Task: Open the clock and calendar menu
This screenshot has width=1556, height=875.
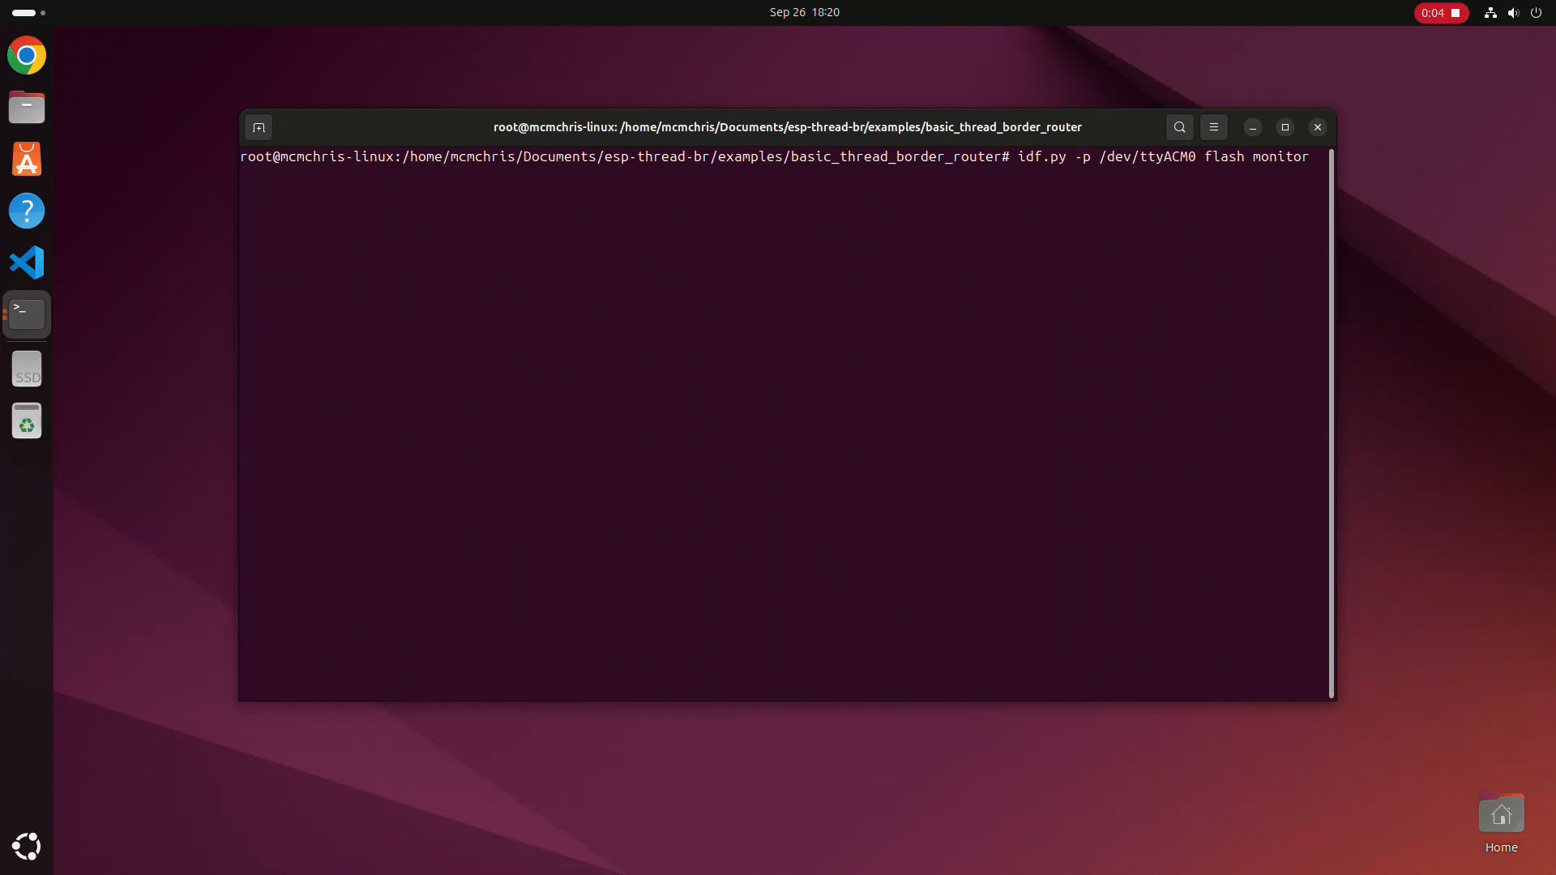Action: (804, 12)
